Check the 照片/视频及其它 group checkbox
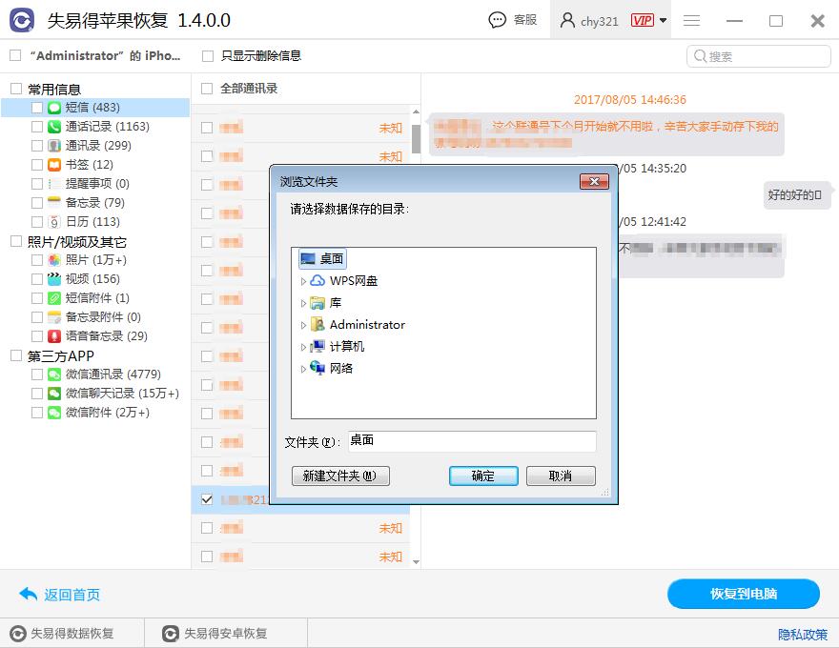 click(x=16, y=241)
